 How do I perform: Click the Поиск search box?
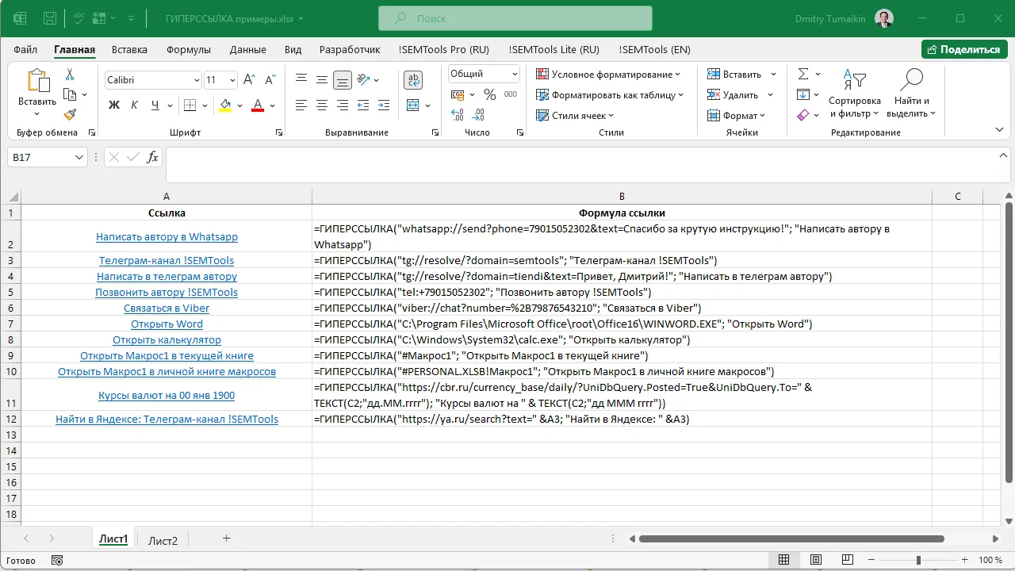[x=515, y=18]
